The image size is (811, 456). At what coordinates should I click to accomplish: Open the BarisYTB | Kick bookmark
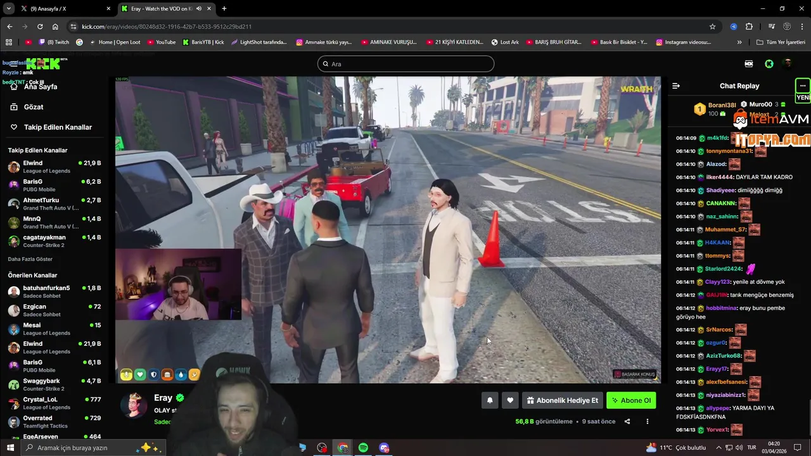tap(203, 42)
